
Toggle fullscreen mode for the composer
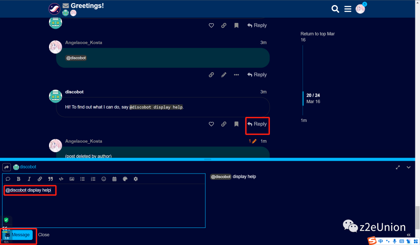click(398, 167)
